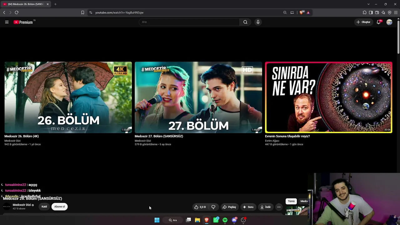Viewport: 400px width, 225px height.
Task: Click the Oluştur create button
Action: coord(363,22)
